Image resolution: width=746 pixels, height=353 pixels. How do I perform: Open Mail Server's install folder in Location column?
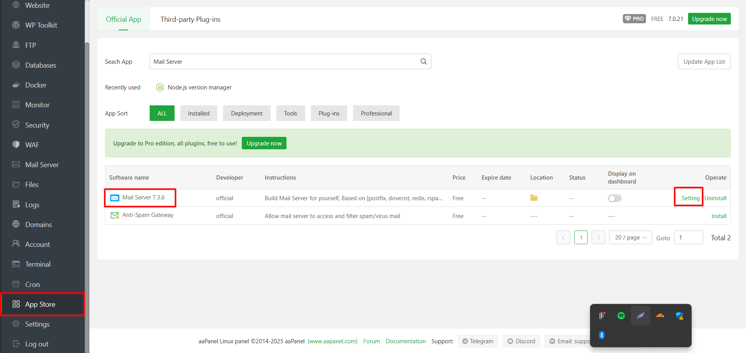(x=534, y=198)
